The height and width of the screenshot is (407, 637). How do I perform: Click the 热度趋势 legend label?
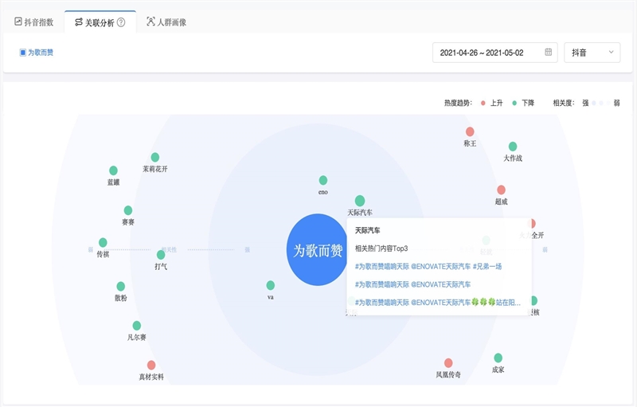pos(458,104)
